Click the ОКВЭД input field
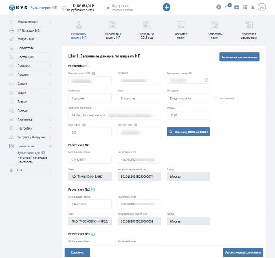 point(188,115)
